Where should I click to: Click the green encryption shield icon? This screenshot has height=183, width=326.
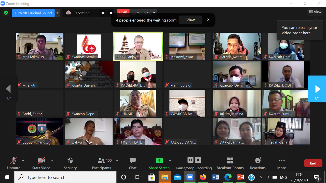[x=6, y=13]
